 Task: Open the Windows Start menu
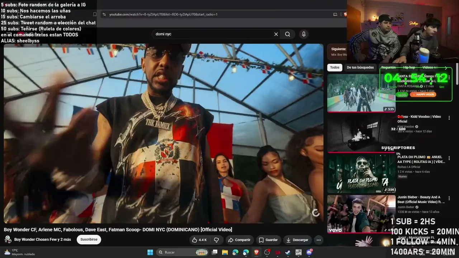(x=150, y=252)
